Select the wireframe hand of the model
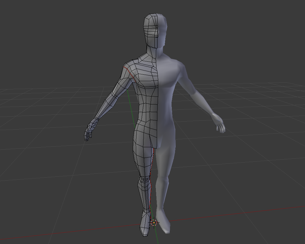 pos(91,129)
